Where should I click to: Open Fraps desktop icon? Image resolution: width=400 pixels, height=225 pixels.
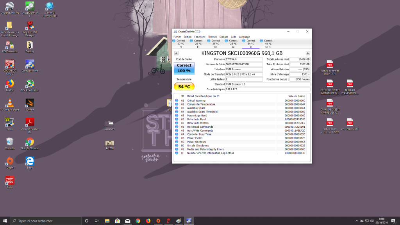(10, 124)
